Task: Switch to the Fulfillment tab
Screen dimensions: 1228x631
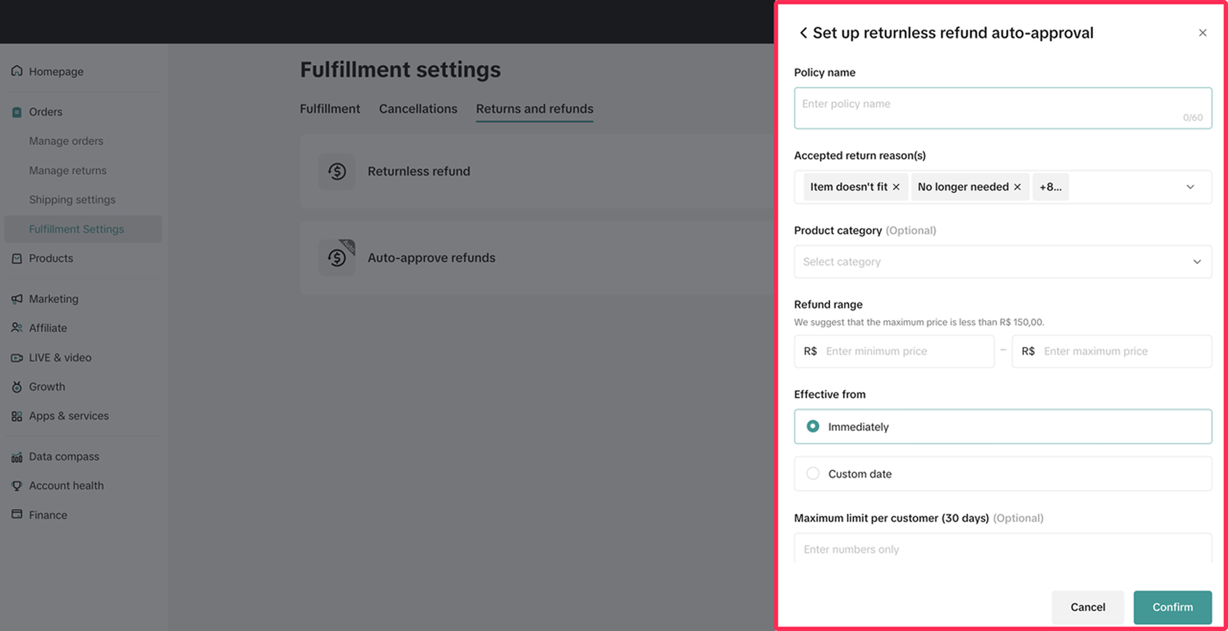Action: pyautogui.click(x=330, y=109)
